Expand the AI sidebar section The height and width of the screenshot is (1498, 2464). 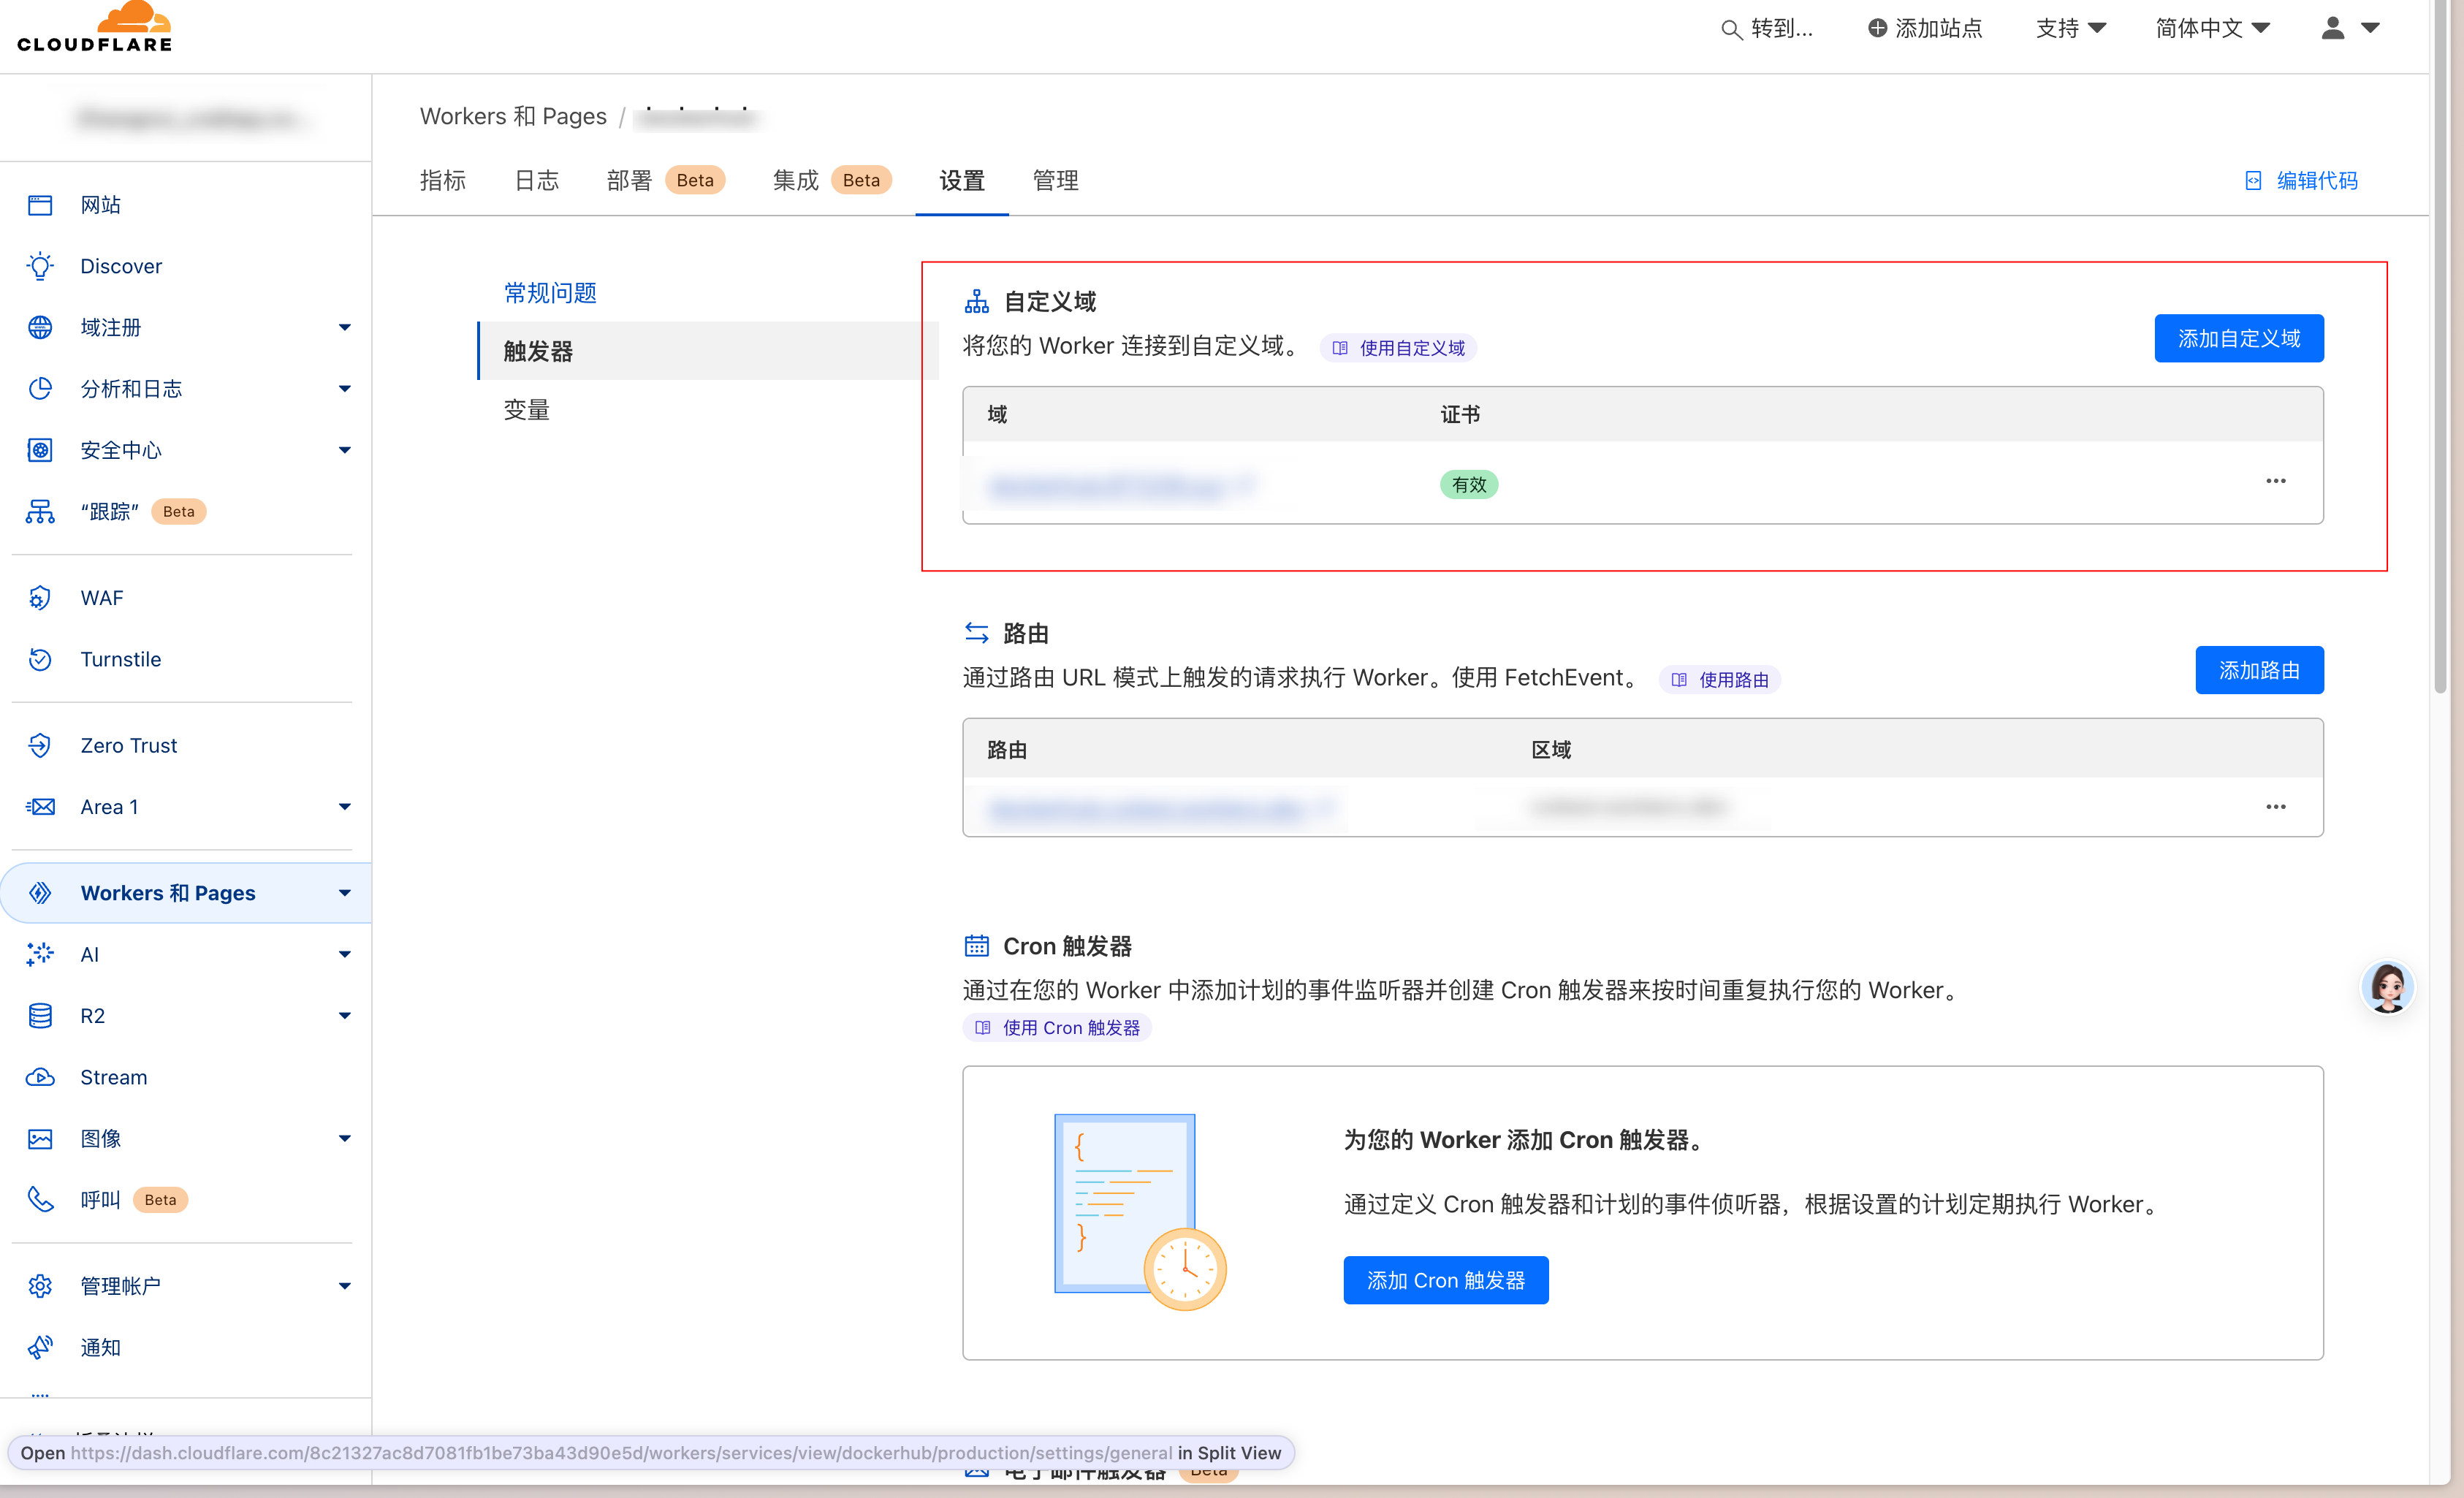(x=345, y=954)
